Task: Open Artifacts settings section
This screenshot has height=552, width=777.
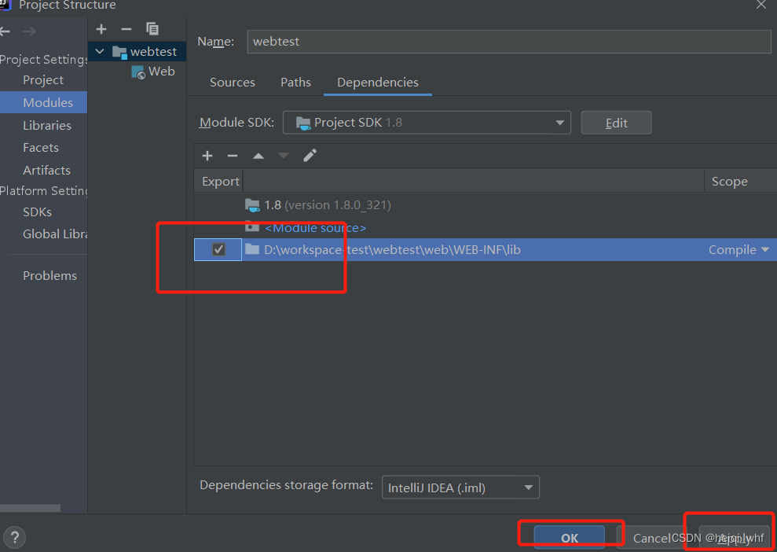Action: pos(46,170)
